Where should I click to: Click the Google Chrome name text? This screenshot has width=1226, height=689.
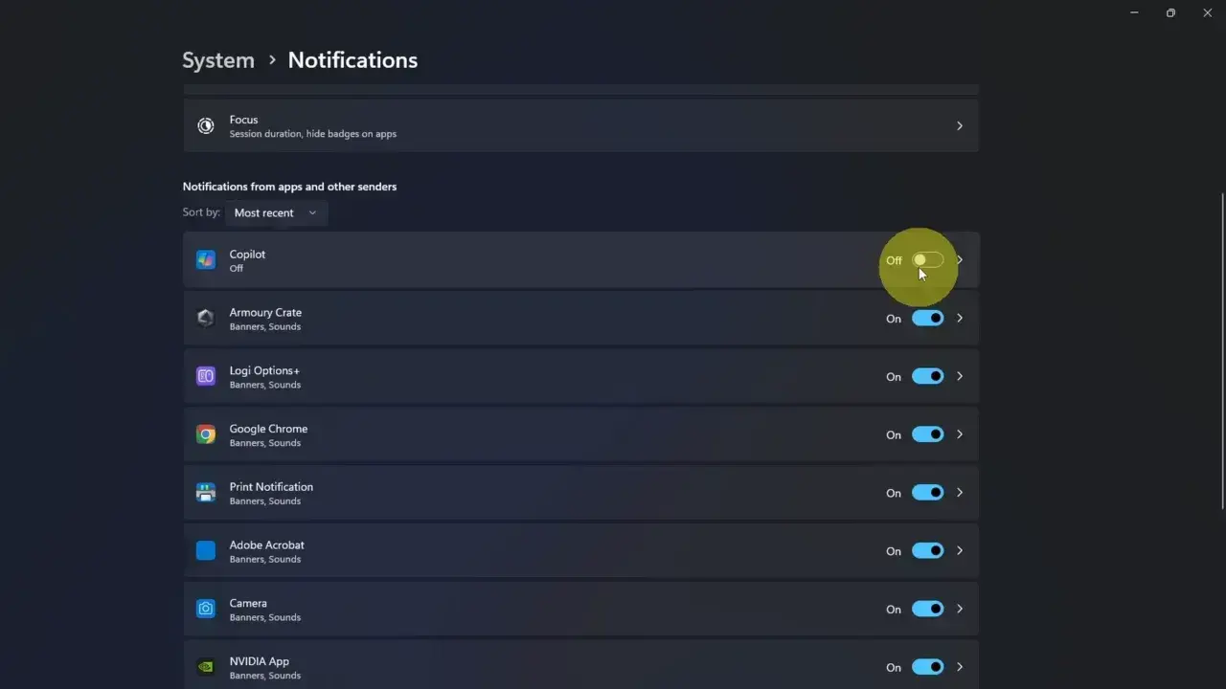pos(268,429)
